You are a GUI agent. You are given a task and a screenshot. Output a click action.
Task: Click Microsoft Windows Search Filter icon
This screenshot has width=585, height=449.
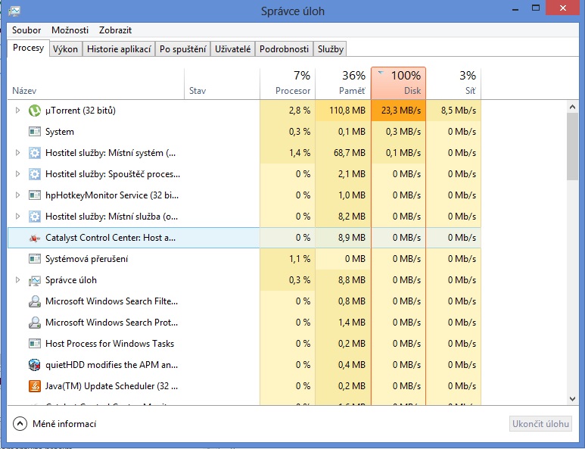pyautogui.click(x=35, y=301)
